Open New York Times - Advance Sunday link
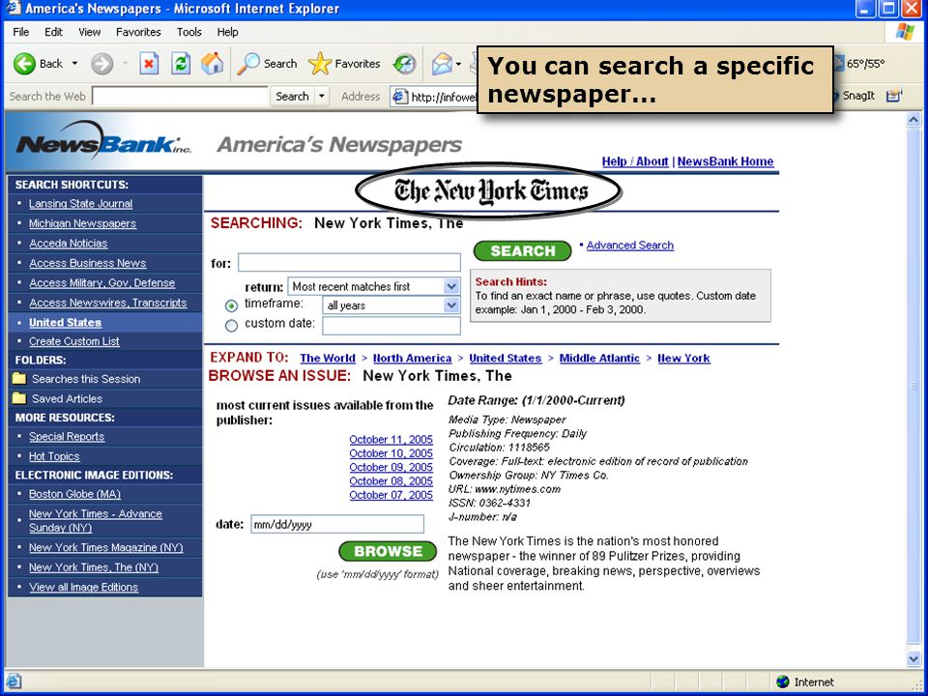Screen dimensions: 928x696 click(96, 521)
